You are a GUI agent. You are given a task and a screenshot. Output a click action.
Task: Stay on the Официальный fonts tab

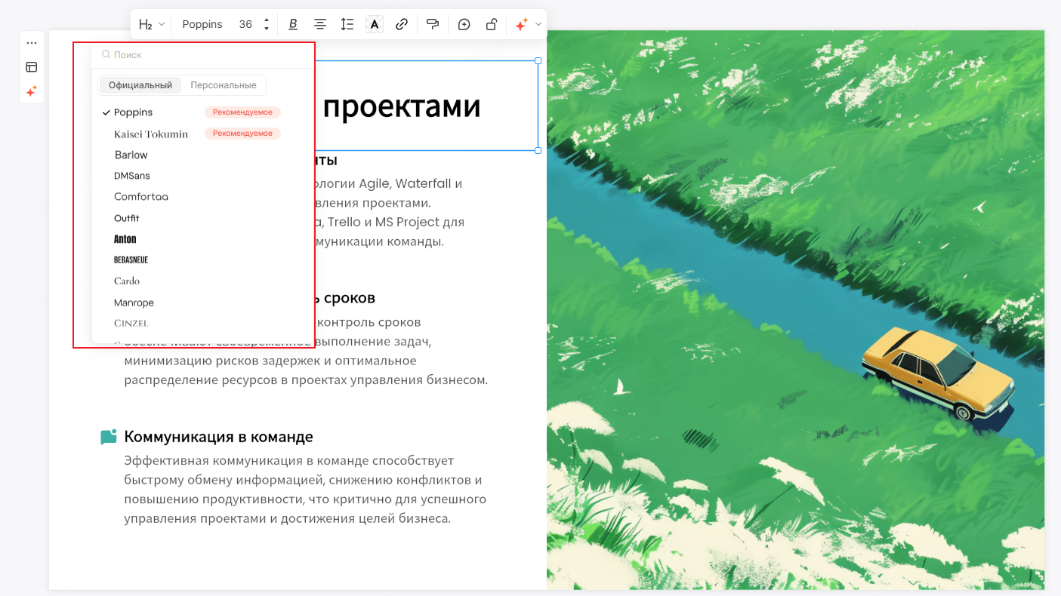(x=140, y=84)
